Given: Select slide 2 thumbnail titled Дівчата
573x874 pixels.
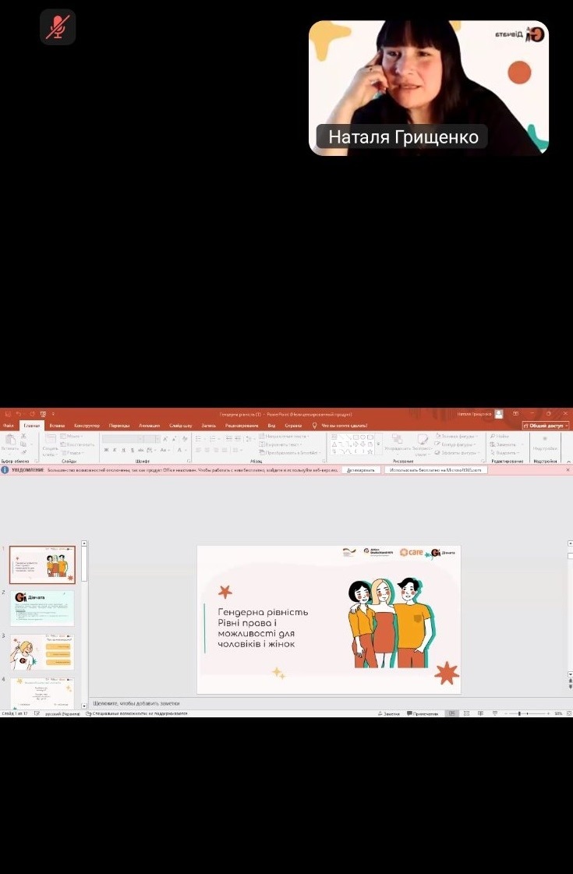Looking at the screenshot, I should [x=42, y=608].
